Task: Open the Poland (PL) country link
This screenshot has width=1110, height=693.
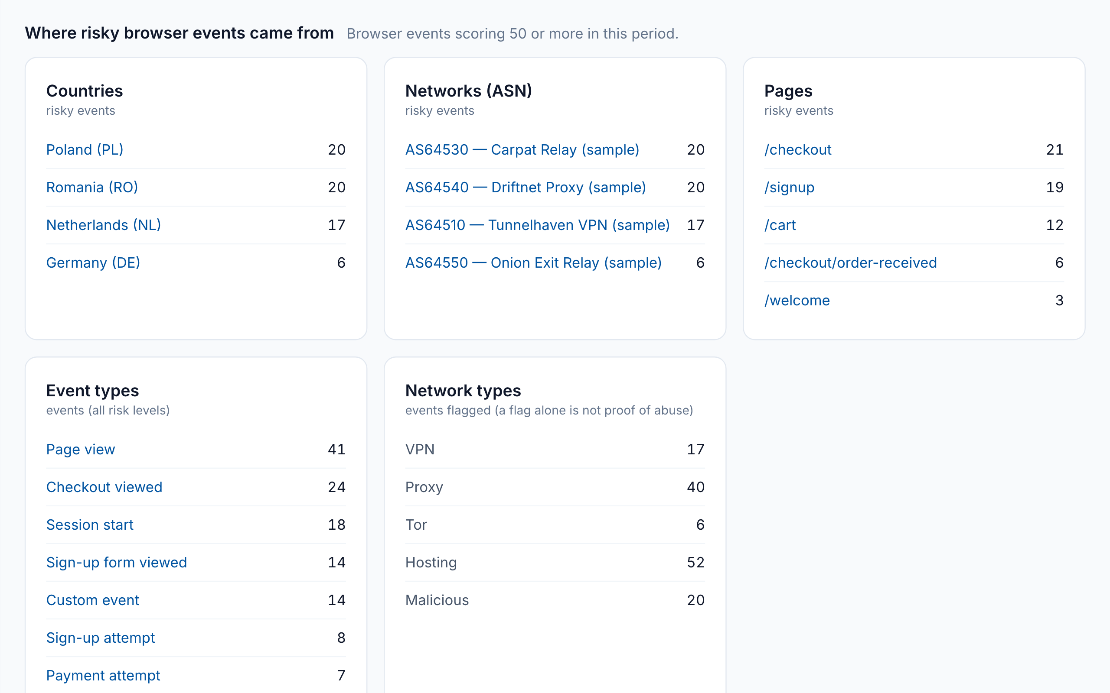Action: 85,149
